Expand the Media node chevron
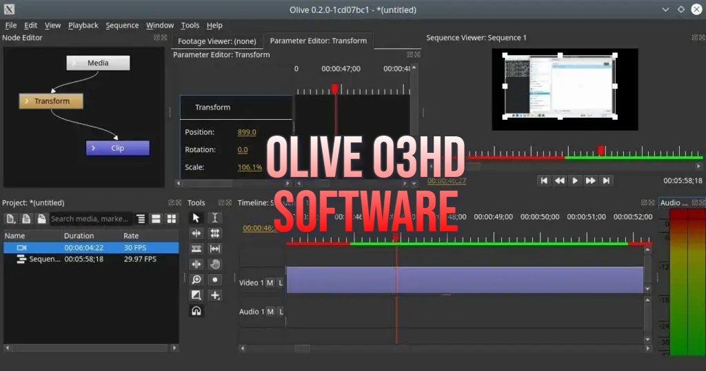706x371 pixels. tap(74, 63)
